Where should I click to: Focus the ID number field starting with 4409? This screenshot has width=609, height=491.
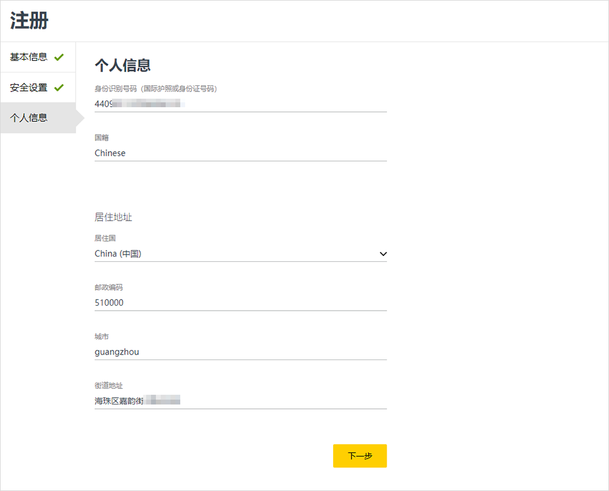tap(241, 104)
